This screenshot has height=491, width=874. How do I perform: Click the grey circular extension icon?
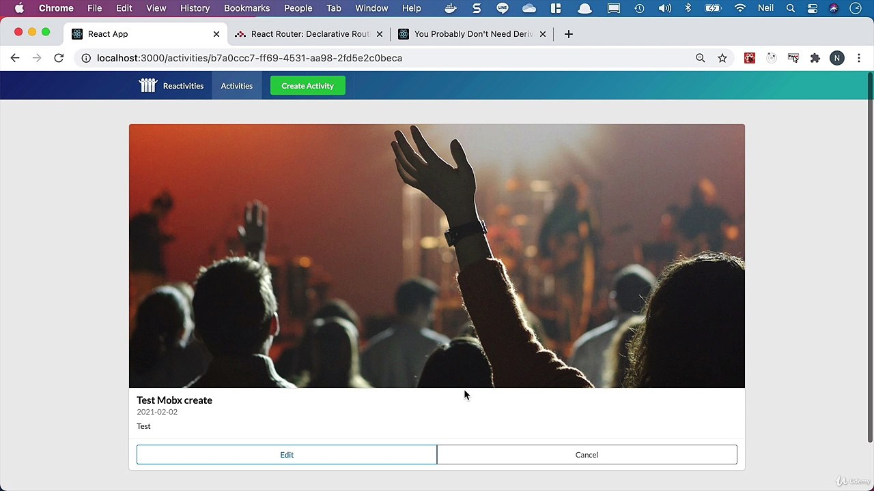tap(772, 58)
